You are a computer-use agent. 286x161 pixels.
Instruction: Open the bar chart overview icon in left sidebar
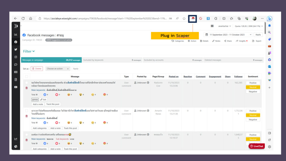click(x=16, y=34)
